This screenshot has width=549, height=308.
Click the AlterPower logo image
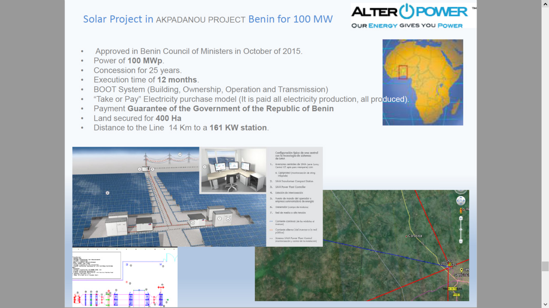pos(413,15)
